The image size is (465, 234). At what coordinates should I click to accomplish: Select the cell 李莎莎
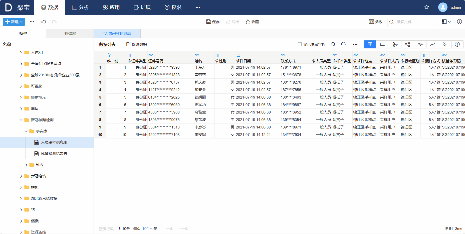[x=204, y=75]
